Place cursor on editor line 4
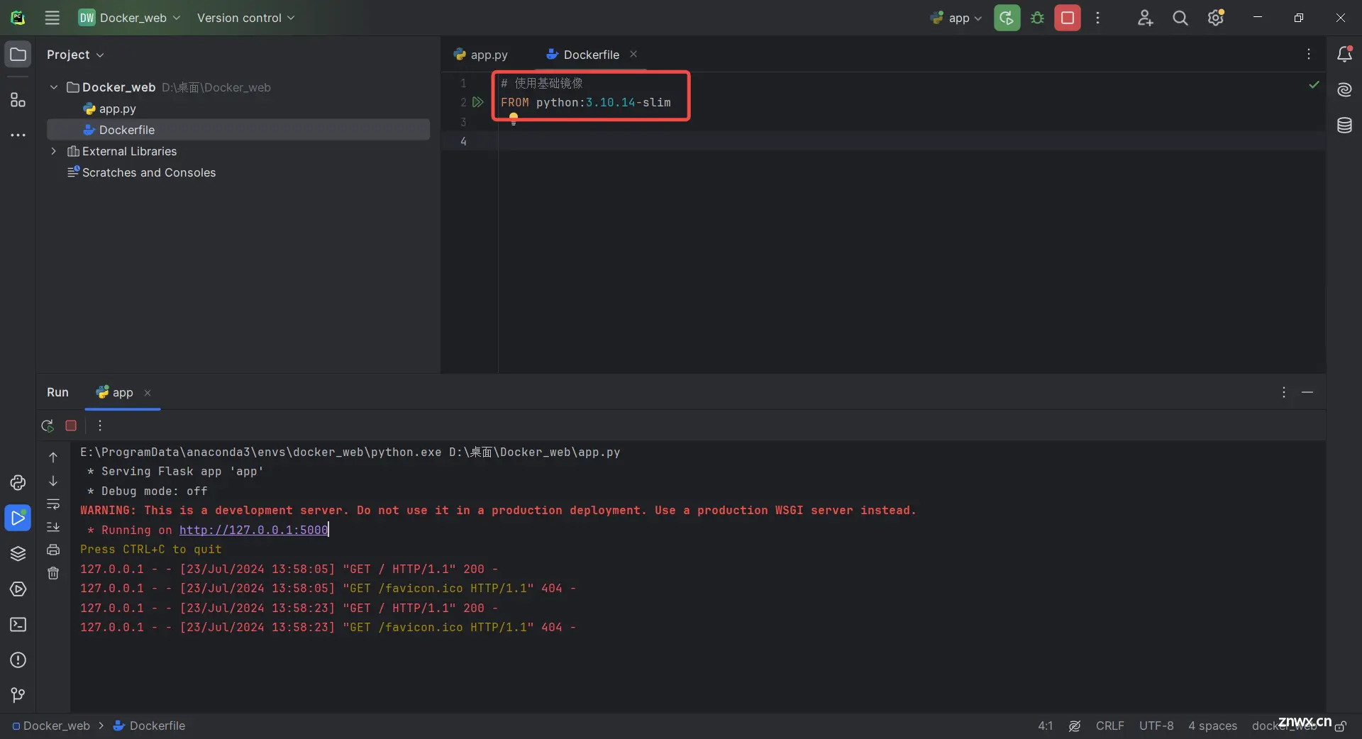This screenshot has width=1362, height=739. [912, 141]
